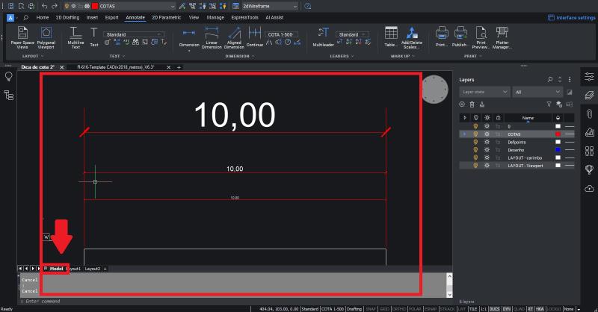The image size is (598, 312).
Task: Change the COTAS layer red color swatch
Action: 557,134
